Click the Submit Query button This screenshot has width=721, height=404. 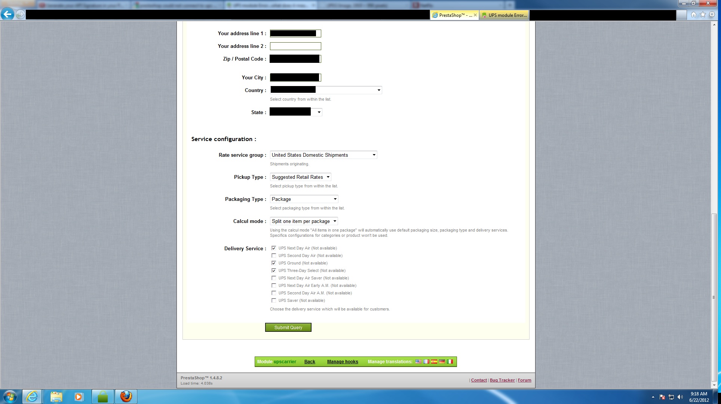tap(288, 327)
